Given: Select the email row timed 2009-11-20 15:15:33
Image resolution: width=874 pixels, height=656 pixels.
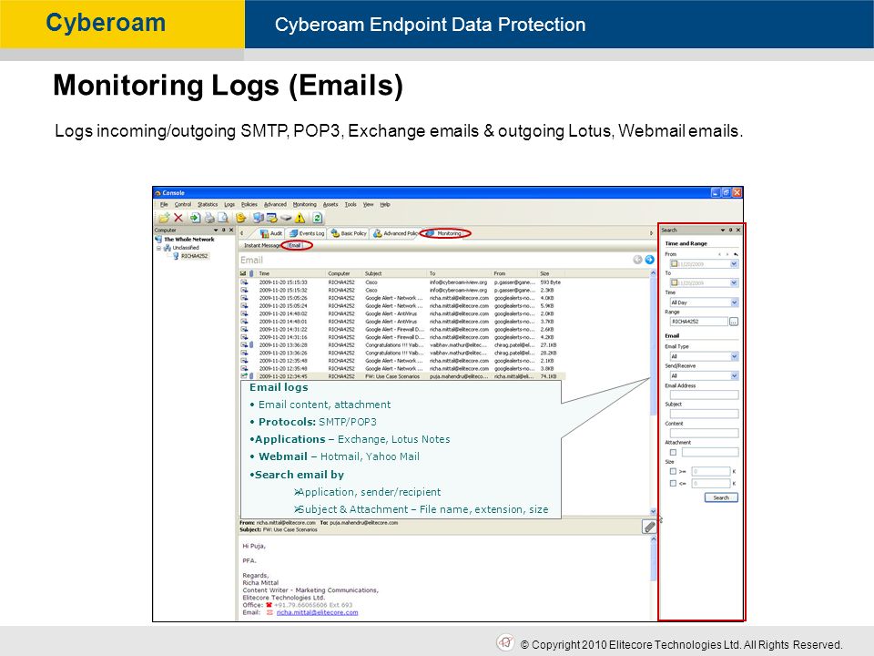Looking at the screenshot, I should (401, 282).
